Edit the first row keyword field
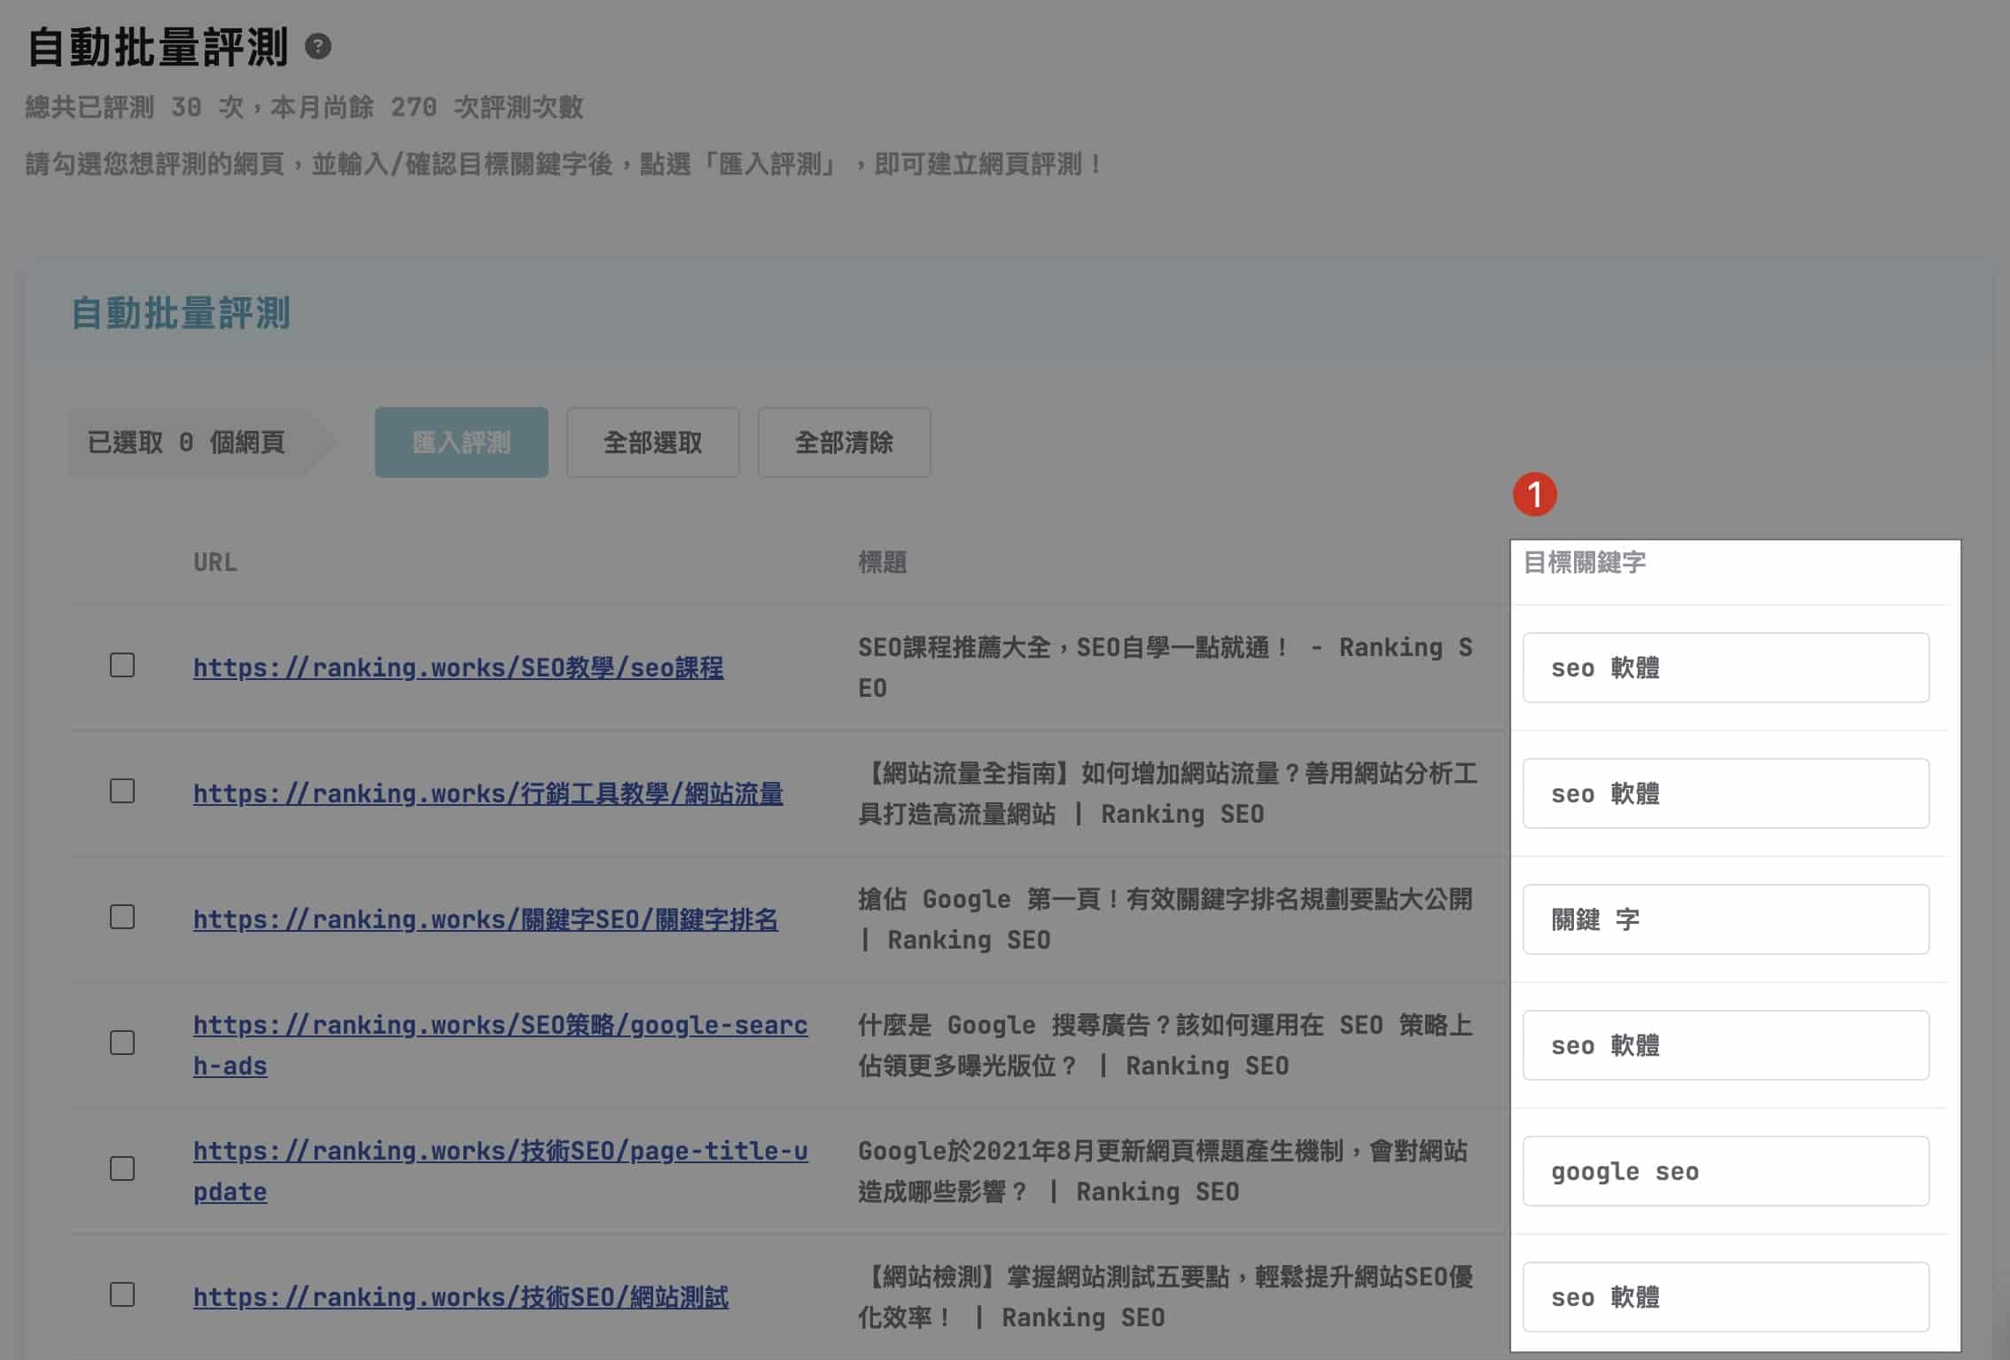This screenshot has height=1360, width=2010. [x=1725, y=668]
